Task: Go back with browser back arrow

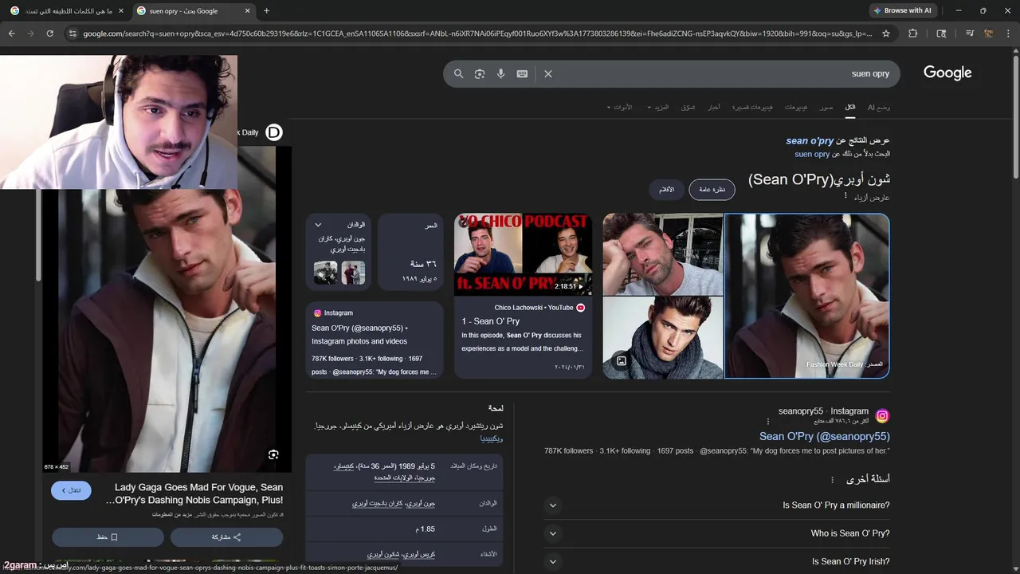Action: coord(11,33)
